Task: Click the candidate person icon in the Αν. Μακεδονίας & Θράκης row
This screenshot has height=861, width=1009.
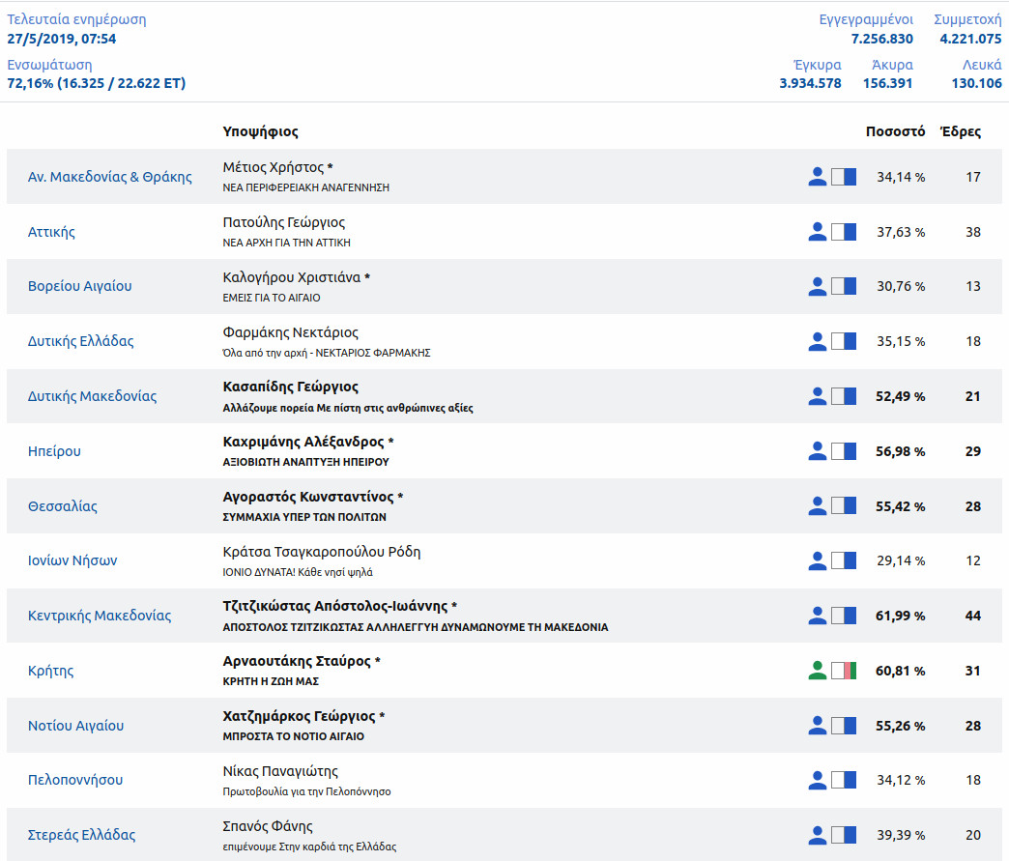Action: pos(818,176)
